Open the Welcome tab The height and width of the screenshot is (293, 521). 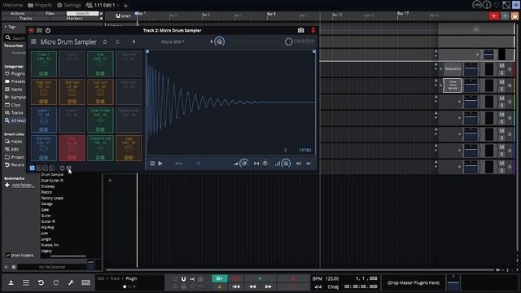pyautogui.click(x=13, y=6)
